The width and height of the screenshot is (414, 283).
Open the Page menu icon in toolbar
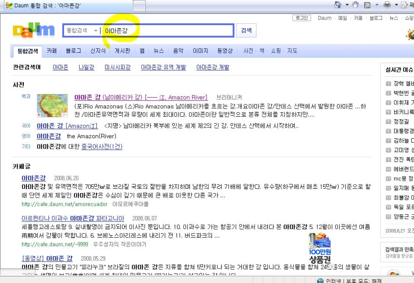coord(404,5)
